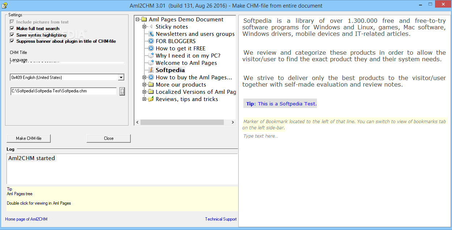Click the Type text here placeholder
Viewport: 452px width, 230px height.
(x=261, y=136)
